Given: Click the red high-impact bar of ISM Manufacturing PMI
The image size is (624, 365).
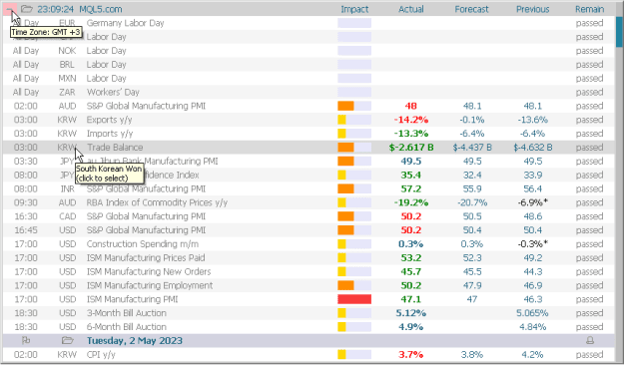Looking at the screenshot, I should click(354, 299).
